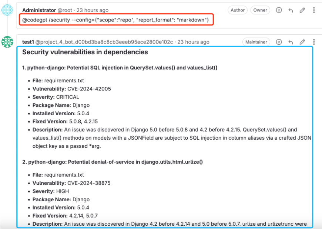Click the @root username handle

point(64,10)
